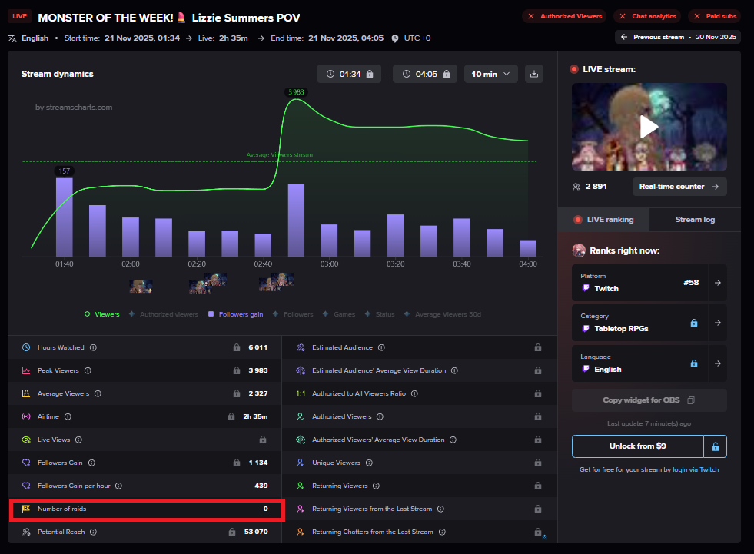Click info icon next to Followers Gain per hour
This screenshot has width=754, height=554.
click(119, 486)
